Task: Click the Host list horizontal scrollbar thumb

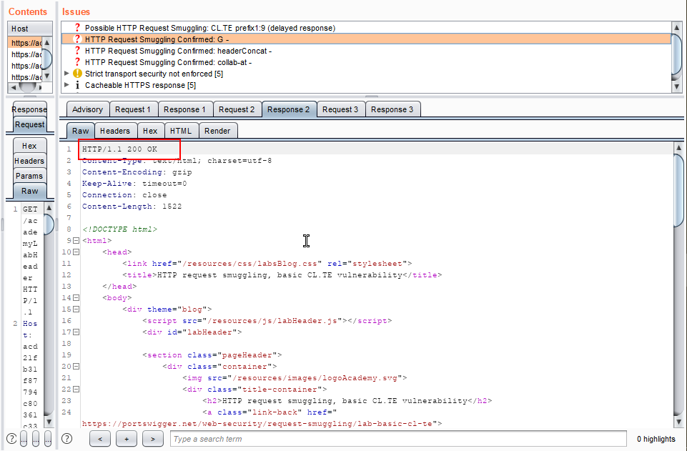Action: (x=27, y=87)
